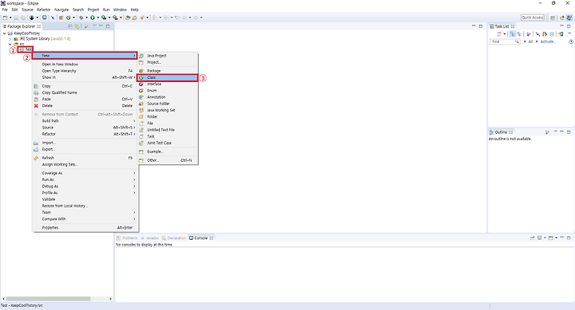Screen dimensions: 575x310
Task: Toggle Categorized presentation in Task List
Action: coord(512,33)
